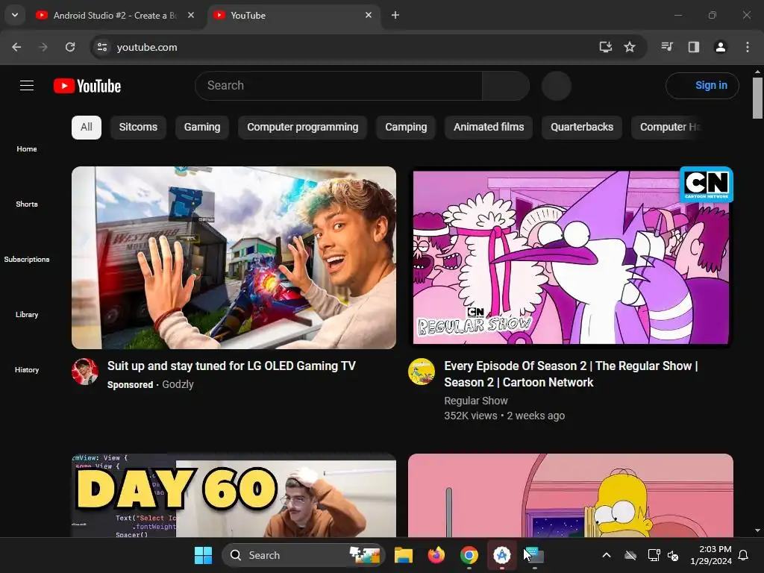Click the Regular Show channel avatar

coord(422,372)
